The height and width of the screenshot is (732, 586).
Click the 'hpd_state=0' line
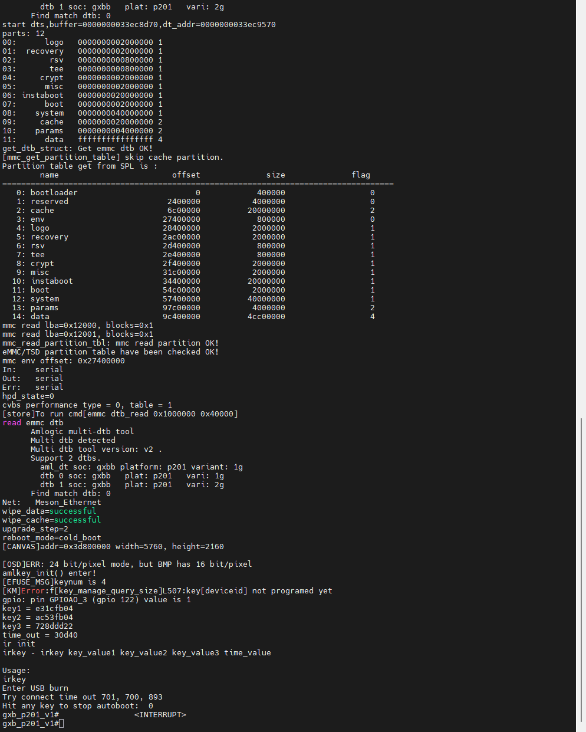tap(28, 396)
